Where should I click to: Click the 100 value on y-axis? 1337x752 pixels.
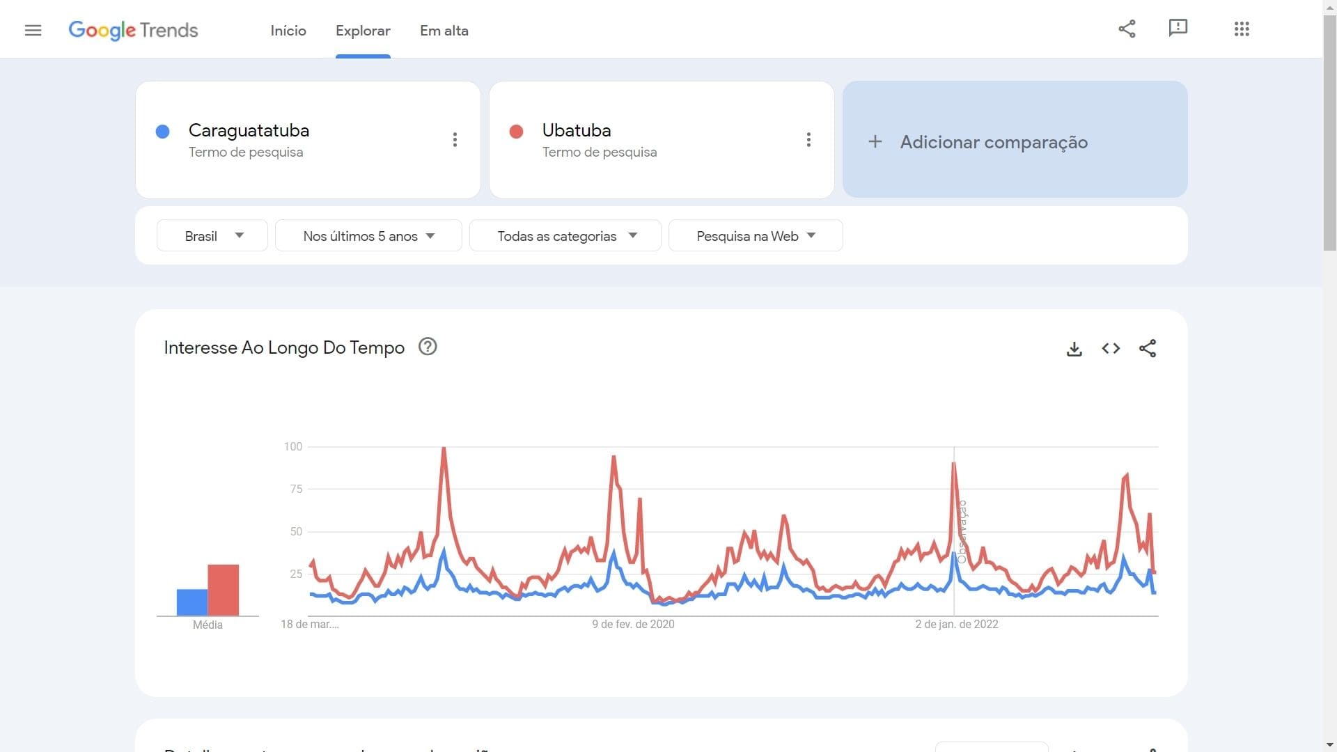(293, 446)
